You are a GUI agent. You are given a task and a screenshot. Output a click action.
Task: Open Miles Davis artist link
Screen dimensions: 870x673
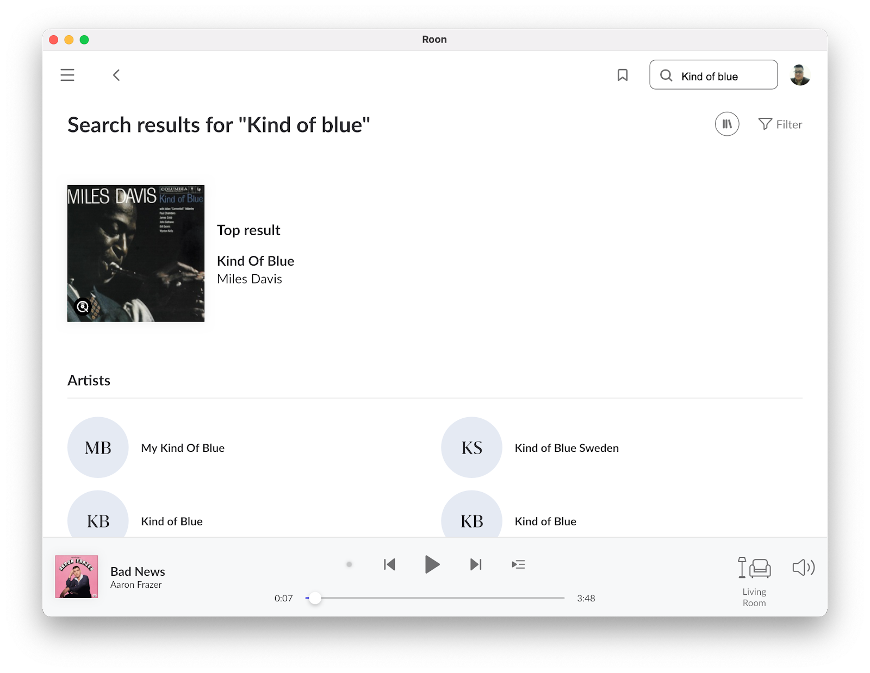coord(250,279)
